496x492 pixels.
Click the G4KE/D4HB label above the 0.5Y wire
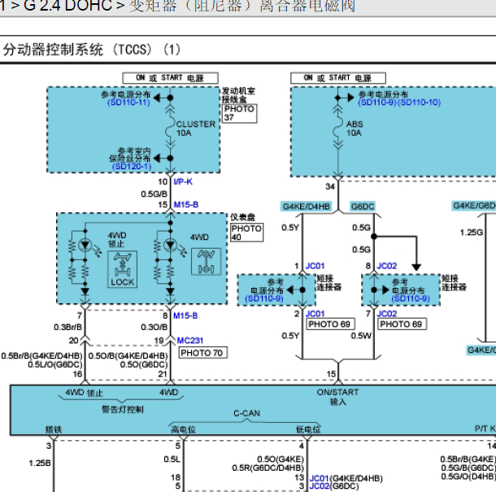pyautogui.click(x=307, y=207)
